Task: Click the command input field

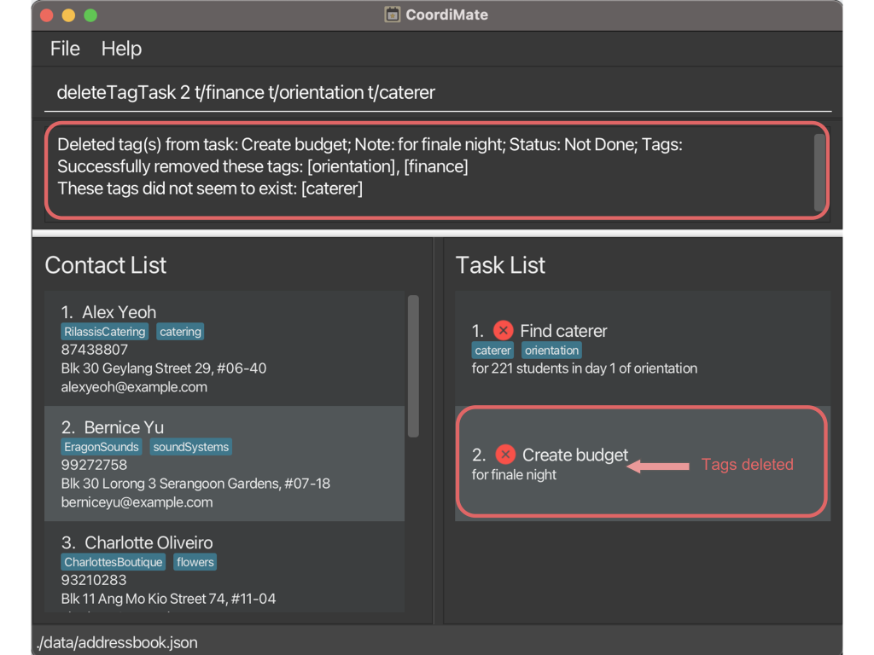Action: pyautogui.click(x=437, y=93)
